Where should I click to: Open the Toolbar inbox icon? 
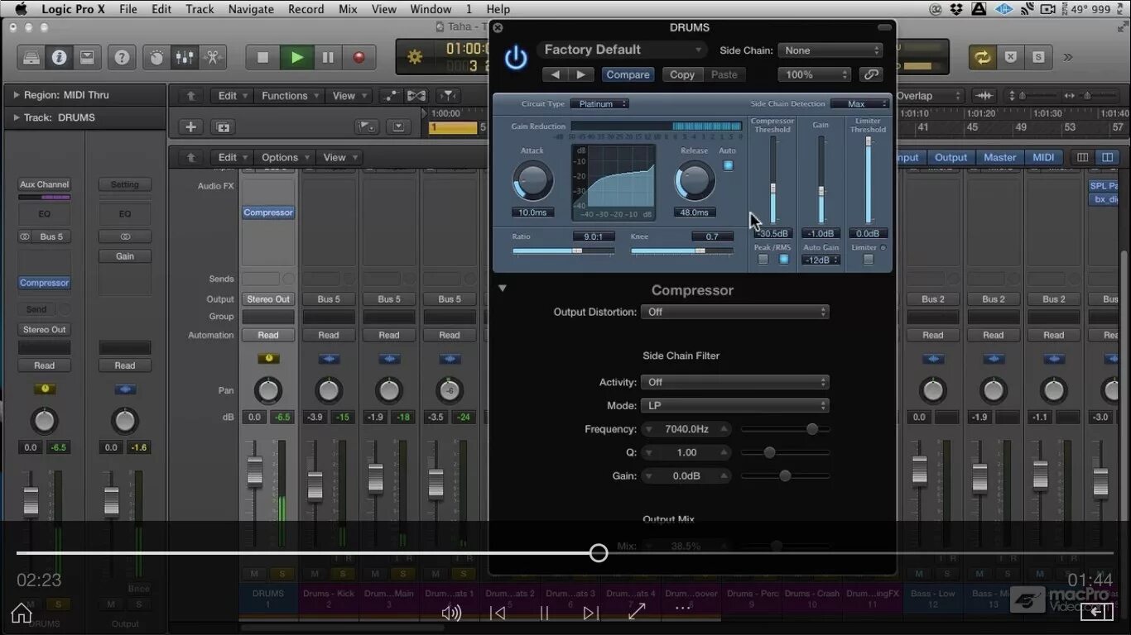tap(86, 58)
